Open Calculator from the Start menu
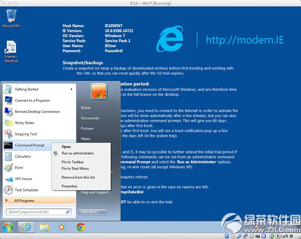This screenshot has height=239, width=301. pos(27,157)
